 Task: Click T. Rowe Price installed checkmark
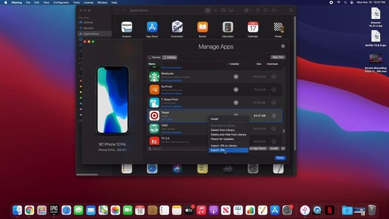click(236, 103)
